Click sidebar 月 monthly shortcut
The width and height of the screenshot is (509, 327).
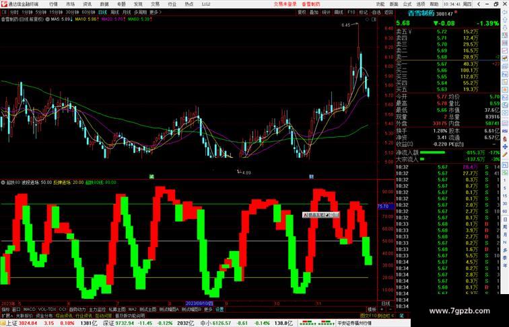pyautogui.click(x=505, y=235)
